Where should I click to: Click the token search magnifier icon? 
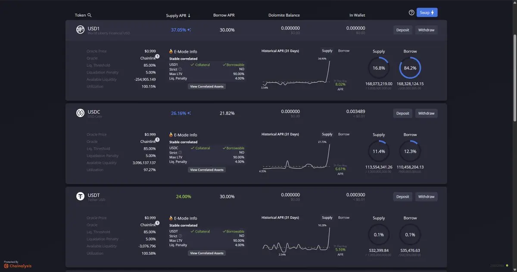coord(90,15)
